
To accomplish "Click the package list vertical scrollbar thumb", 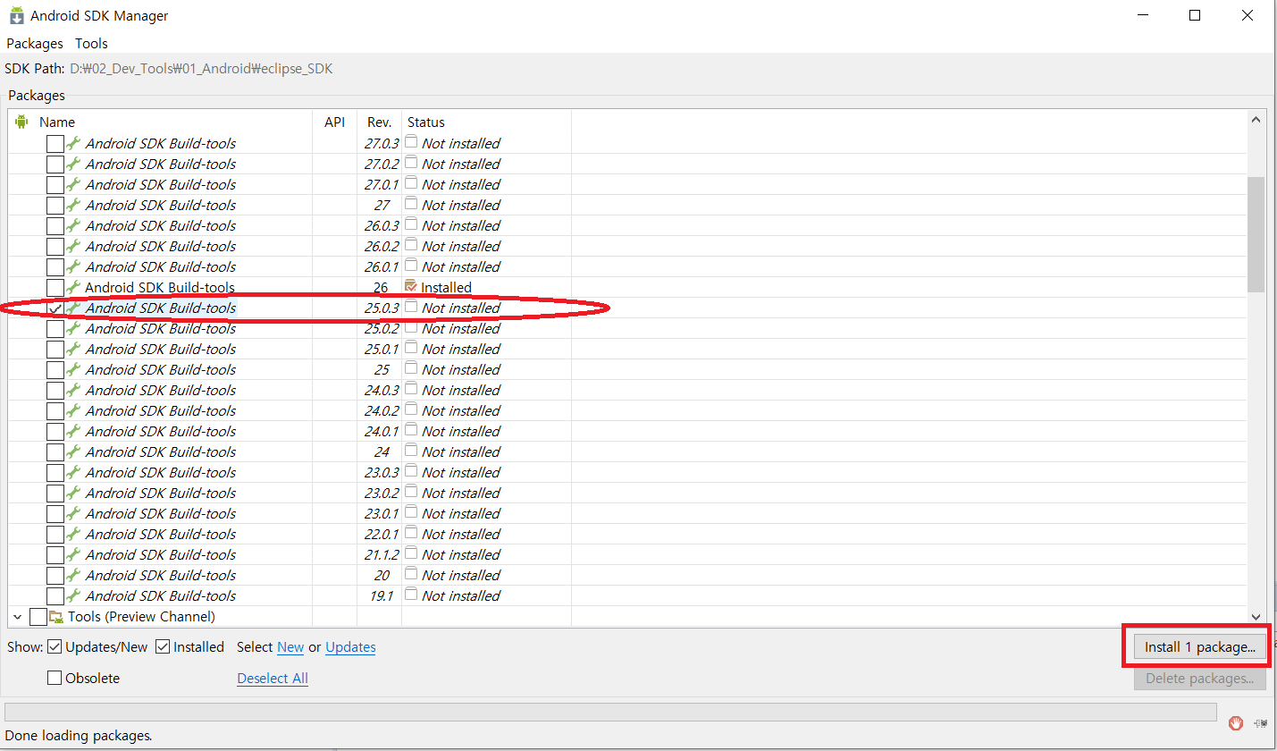I will [1256, 234].
